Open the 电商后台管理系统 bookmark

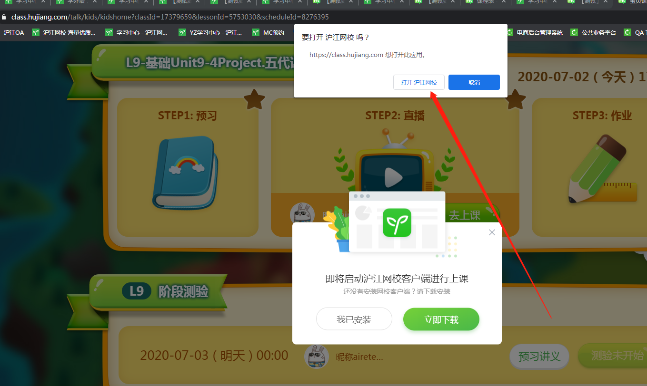(x=535, y=33)
